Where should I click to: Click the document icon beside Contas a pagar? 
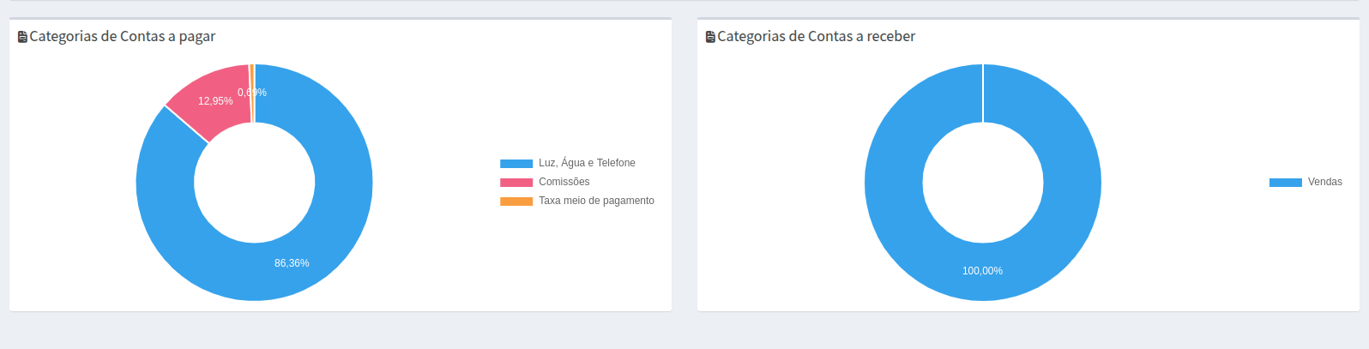point(22,37)
